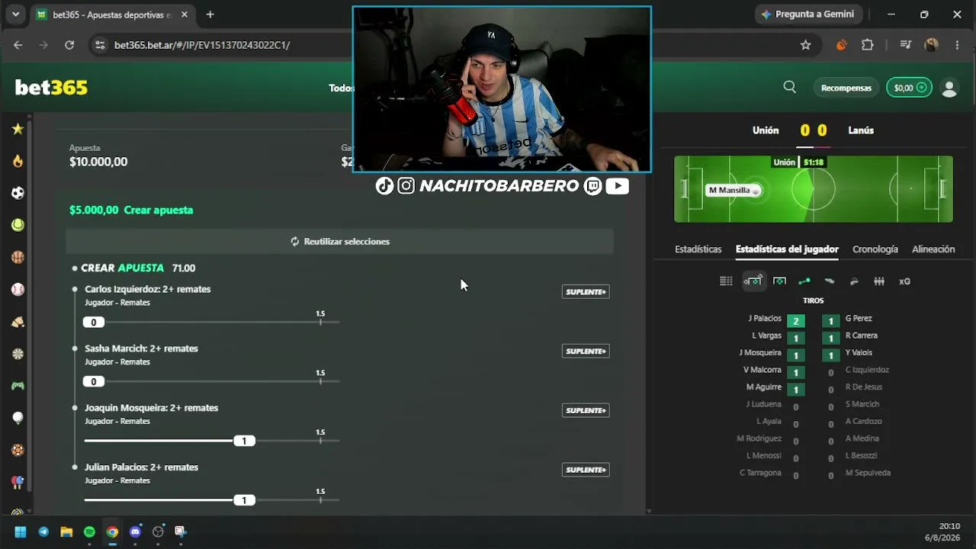The height and width of the screenshot is (549, 976).
Task: Open the $0,00 balance deposit button
Action: [x=909, y=88]
